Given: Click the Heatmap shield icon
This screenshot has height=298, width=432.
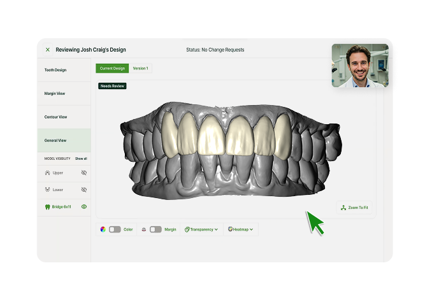Looking at the screenshot, I should pyautogui.click(x=230, y=229).
